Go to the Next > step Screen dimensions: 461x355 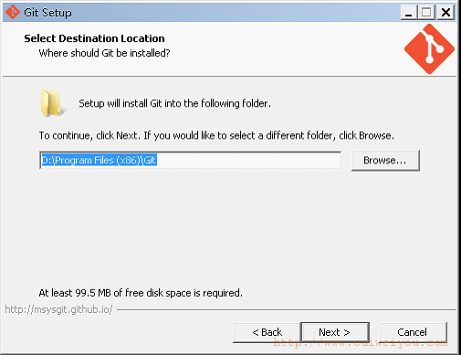335,332
